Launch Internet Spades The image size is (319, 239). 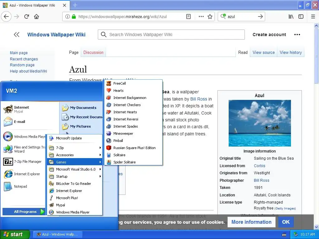point(133,126)
